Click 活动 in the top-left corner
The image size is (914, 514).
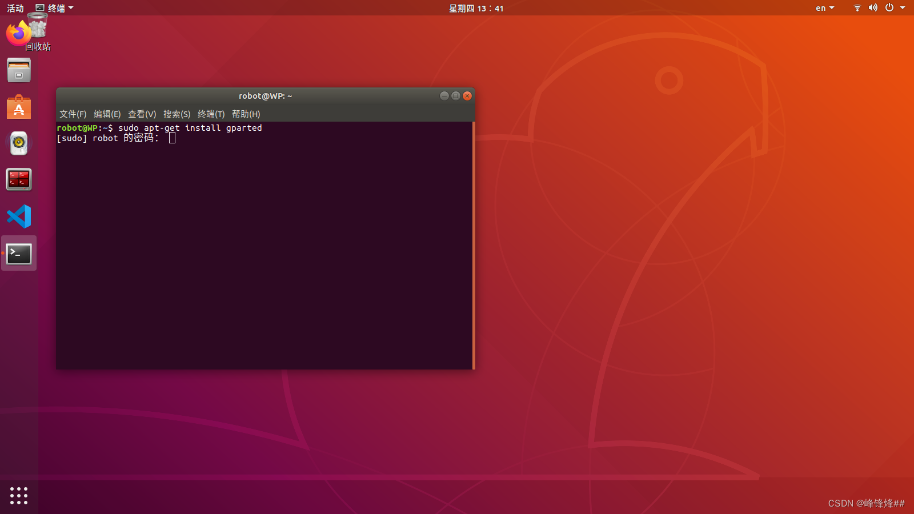pos(15,7)
